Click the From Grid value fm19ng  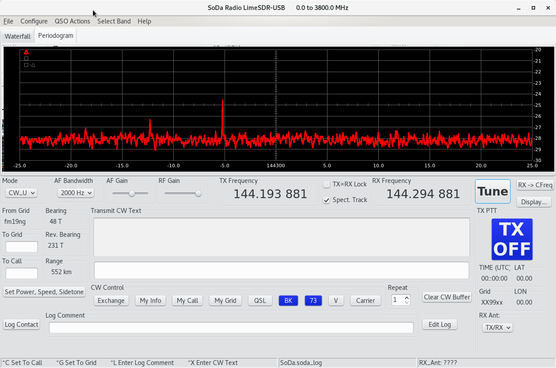15,222
